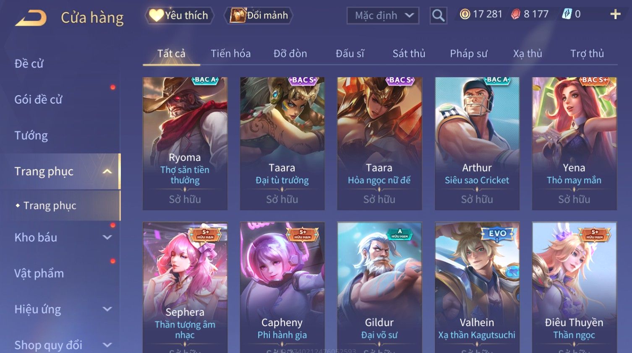Open Yêu thích heart favorites
The image size is (632, 353).
(x=179, y=16)
